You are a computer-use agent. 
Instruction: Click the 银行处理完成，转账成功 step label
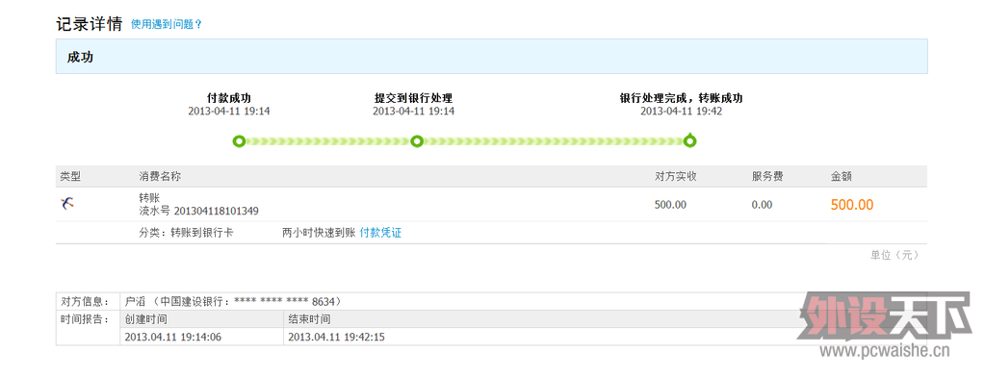click(682, 98)
